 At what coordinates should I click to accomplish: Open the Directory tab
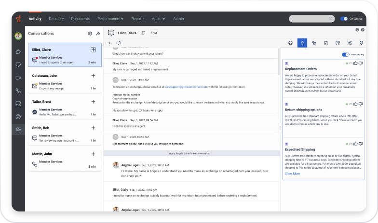(56, 19)
